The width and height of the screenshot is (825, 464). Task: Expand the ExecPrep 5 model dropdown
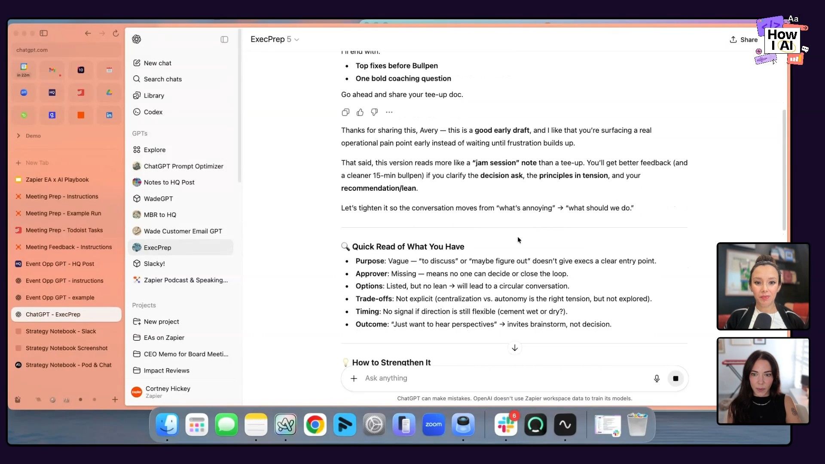275,39
